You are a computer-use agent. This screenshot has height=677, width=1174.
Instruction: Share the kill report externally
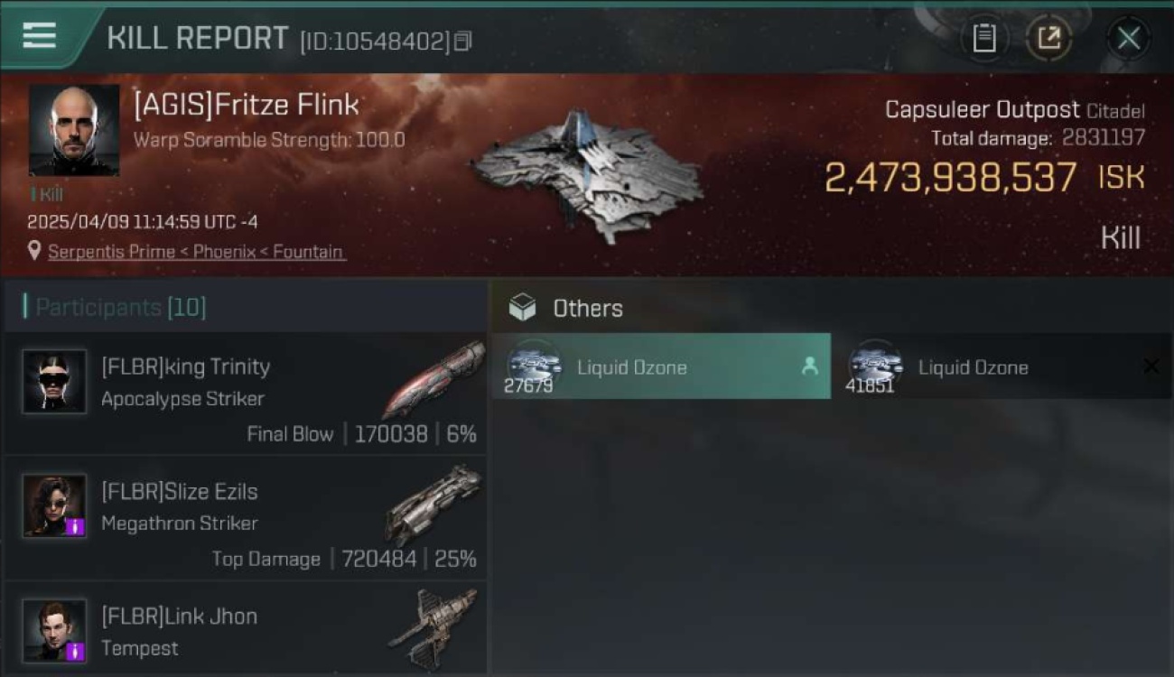click(1048, 38)
